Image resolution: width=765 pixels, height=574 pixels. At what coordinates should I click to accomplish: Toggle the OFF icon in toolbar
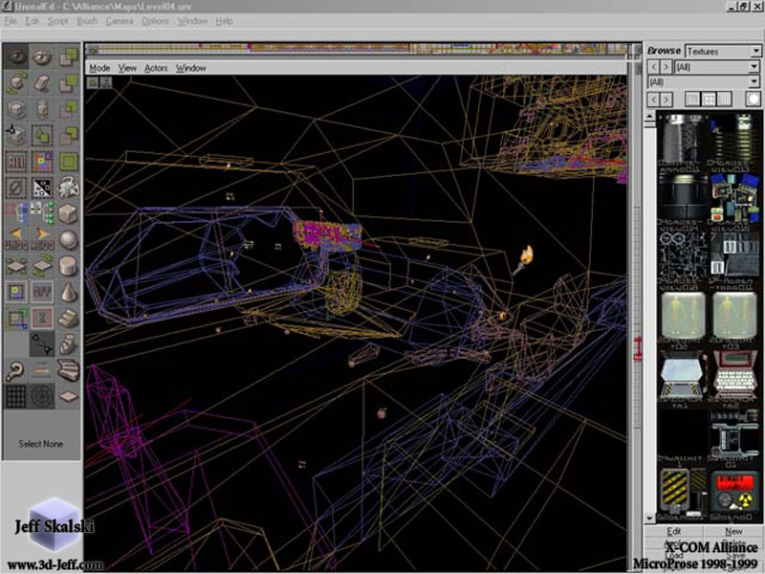(42, 292)
